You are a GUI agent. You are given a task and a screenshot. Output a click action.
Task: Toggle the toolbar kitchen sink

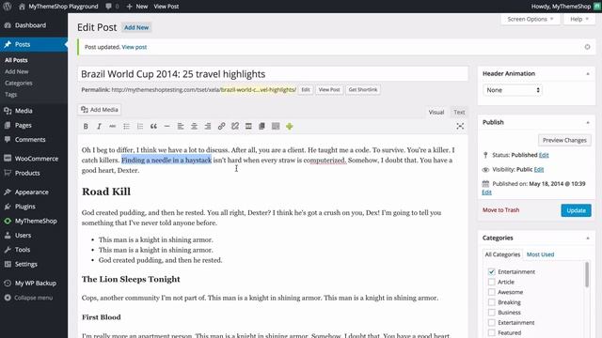click(276, 127)
